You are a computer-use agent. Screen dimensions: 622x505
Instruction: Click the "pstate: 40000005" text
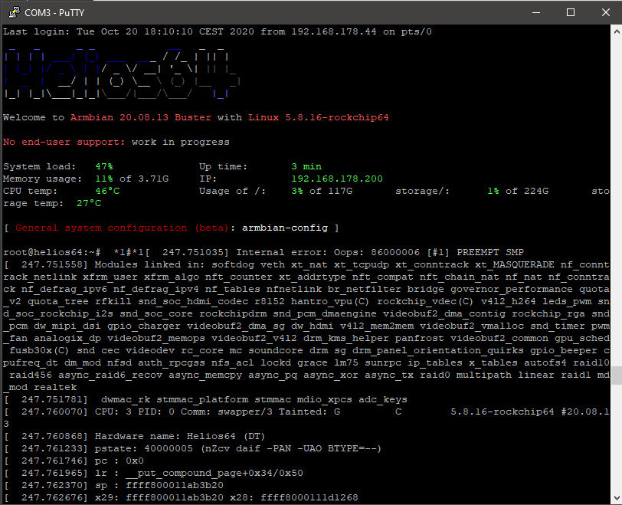(x=144, y=449)
